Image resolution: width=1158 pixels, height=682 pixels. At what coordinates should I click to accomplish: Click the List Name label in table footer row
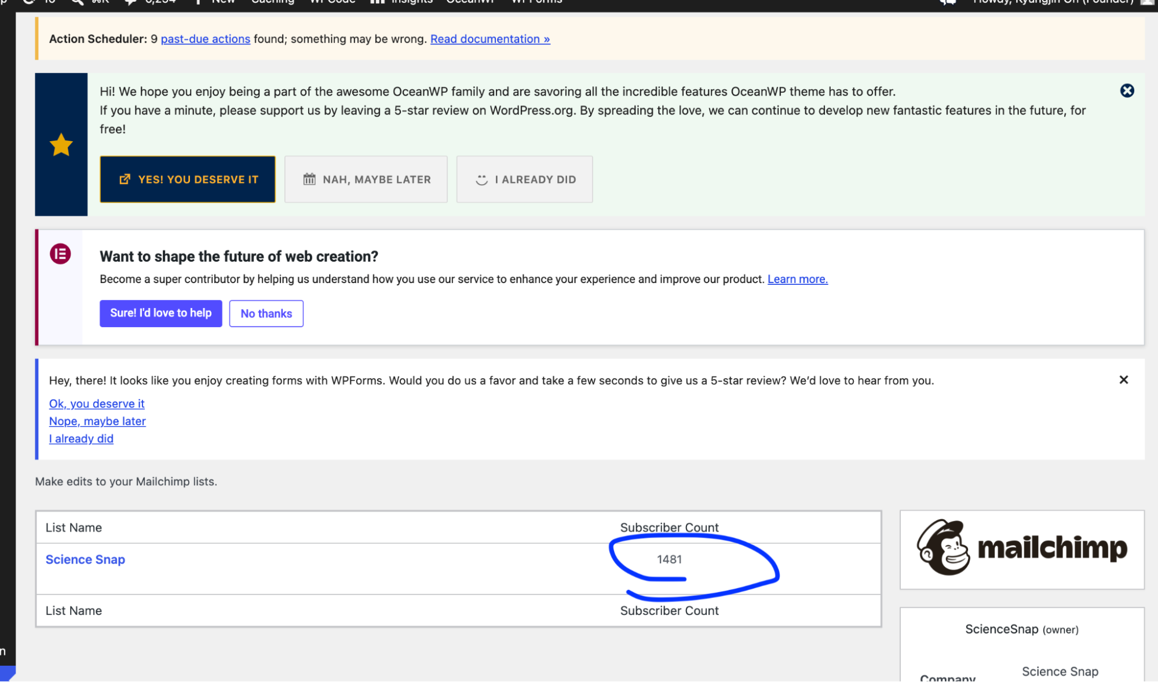coord(74,611)
